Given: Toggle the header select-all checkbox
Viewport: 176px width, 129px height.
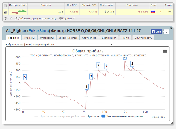Looking at the screenshot, I should [x=5, y=6].
